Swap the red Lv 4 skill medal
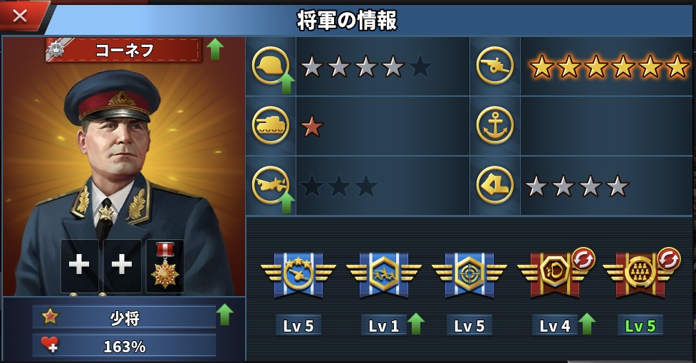This screenshot has height=363, width=696. pyautogui.click(x=583, y=259)
